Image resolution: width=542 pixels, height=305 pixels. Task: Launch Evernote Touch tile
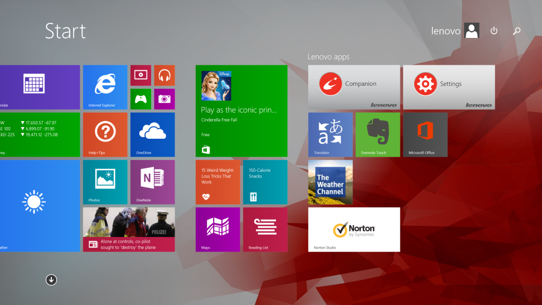point(378,134)
